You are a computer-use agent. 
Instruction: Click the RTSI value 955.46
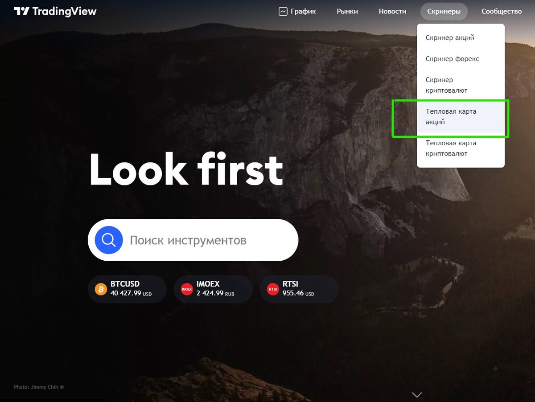coord(293,293)
